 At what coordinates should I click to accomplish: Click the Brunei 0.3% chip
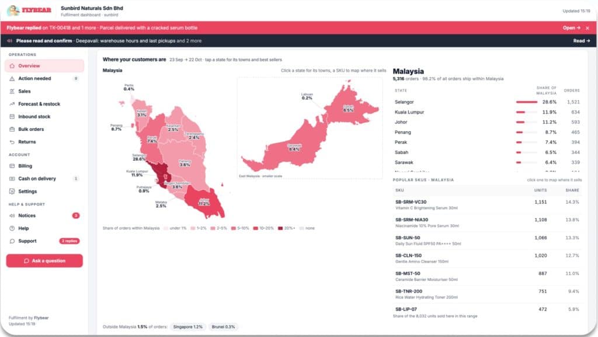pyautogui.click(x=223, y=326)
